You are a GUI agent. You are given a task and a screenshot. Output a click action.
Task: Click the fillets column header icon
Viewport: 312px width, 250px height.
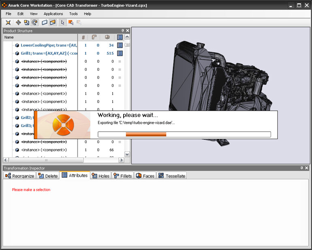(x=94, y=37)
